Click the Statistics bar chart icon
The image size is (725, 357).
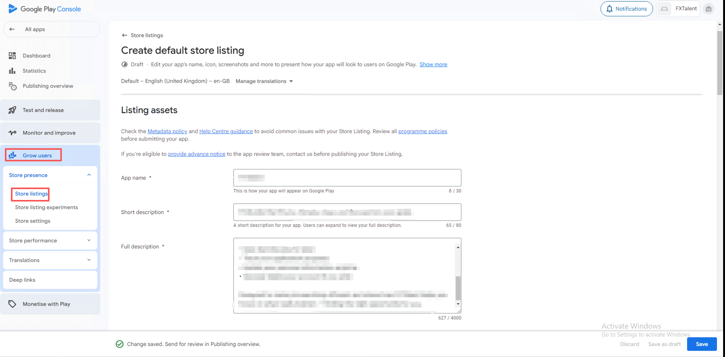(12, 71)
